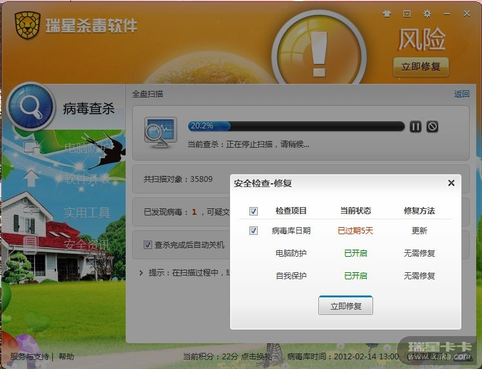Click the dialog's 立即修复 button

(345, 305)
